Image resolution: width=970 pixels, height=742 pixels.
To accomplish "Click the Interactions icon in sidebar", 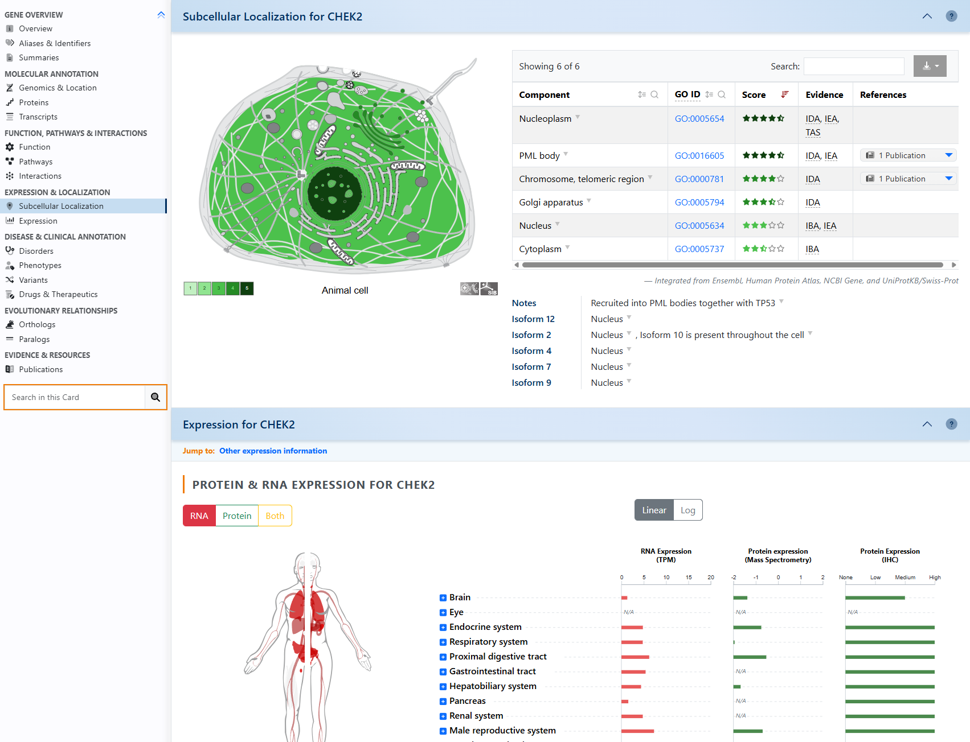I will click(x=10, y=176).
